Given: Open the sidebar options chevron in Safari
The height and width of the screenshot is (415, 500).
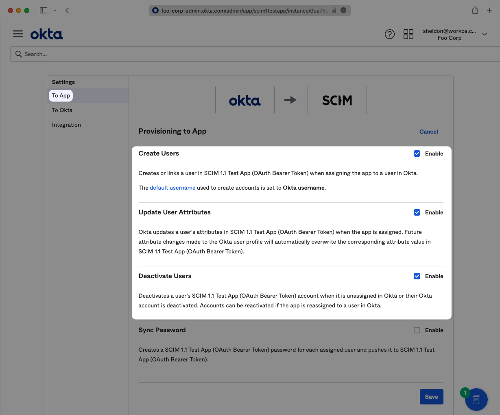Looking at the screenshot, I should (x=55, y=11).
